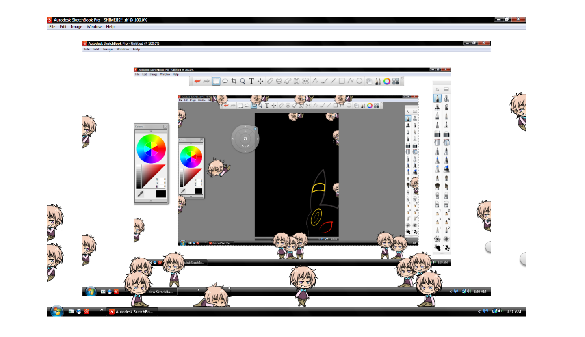The width and height of the screenshot is (585, 337).
Task: Pick a hue on the larger Colors panel color wheel
Action: (x=151, y=149)
